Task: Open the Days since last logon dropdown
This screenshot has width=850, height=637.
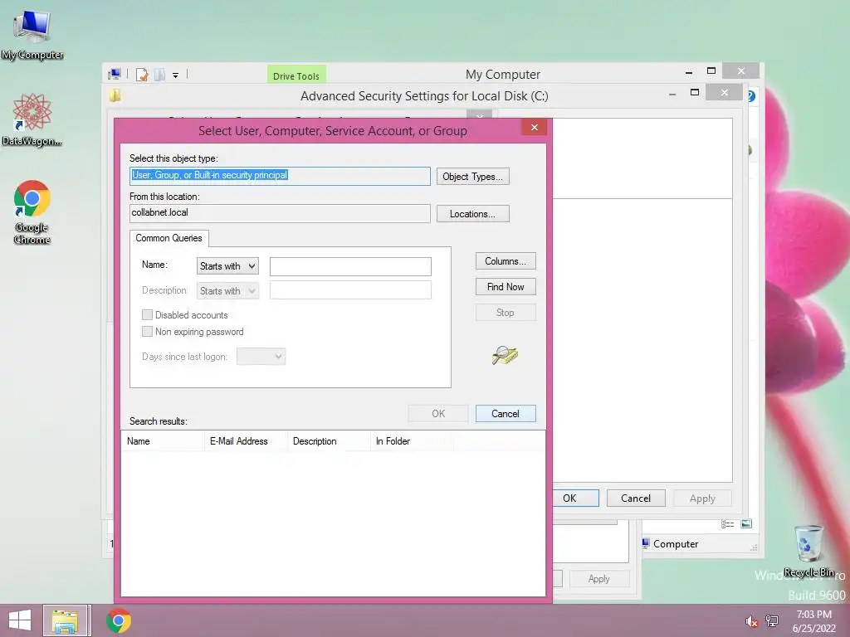Action: pyautogui.click(x=261, y=357)
